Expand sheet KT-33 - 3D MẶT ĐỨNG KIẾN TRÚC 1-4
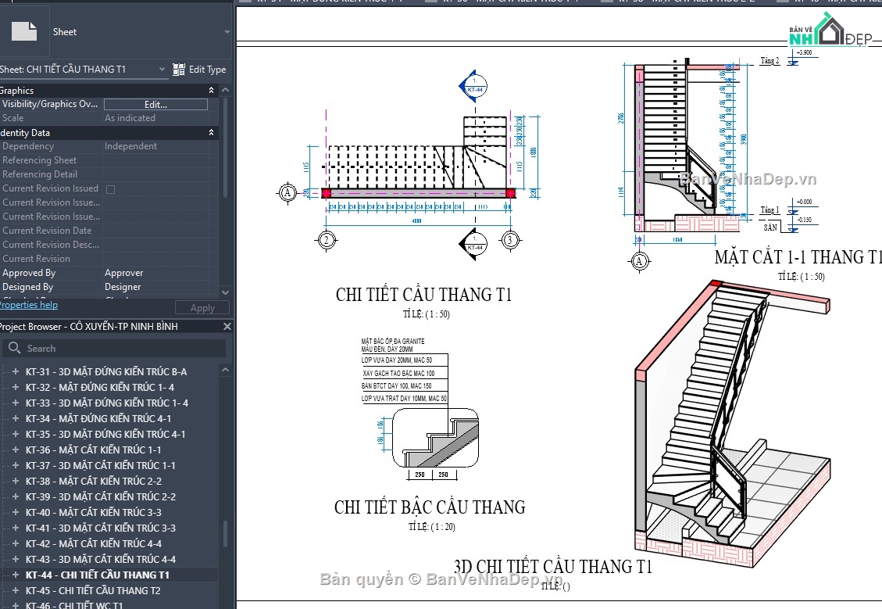 coord(15,403)
